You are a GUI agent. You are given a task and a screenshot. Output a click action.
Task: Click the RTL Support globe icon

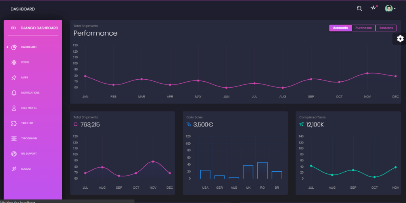[x=14, y=154]
